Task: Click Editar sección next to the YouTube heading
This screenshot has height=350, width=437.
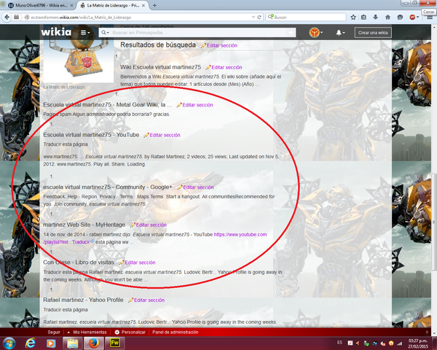Action: coord(165,135)
